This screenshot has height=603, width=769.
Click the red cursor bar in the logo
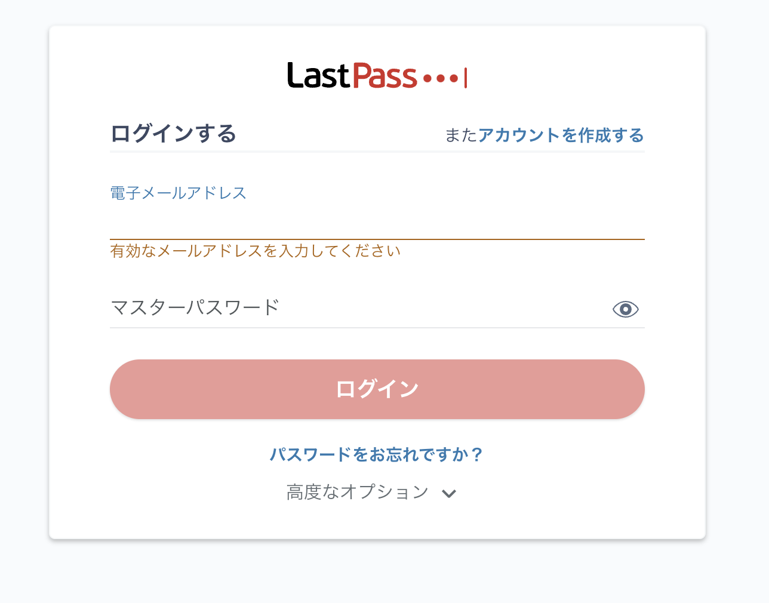pos(466,78)
